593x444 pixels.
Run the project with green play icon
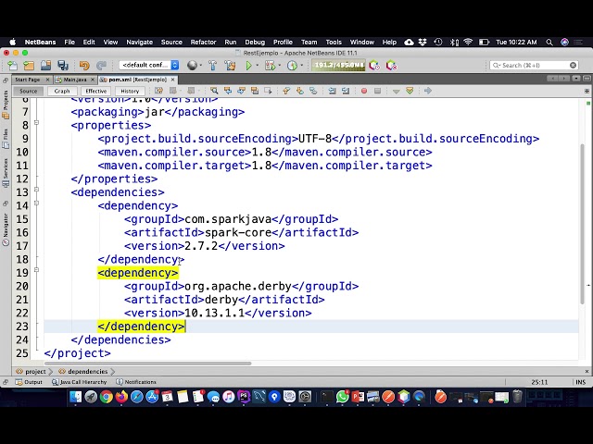[248, 66]
